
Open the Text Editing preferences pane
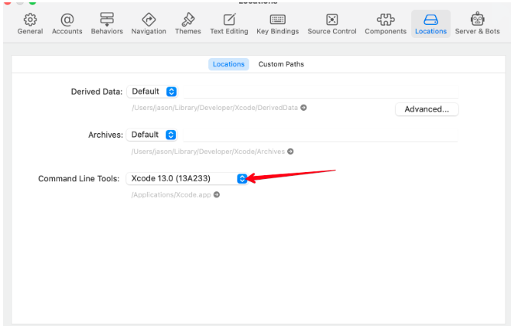tap(229, 24)
